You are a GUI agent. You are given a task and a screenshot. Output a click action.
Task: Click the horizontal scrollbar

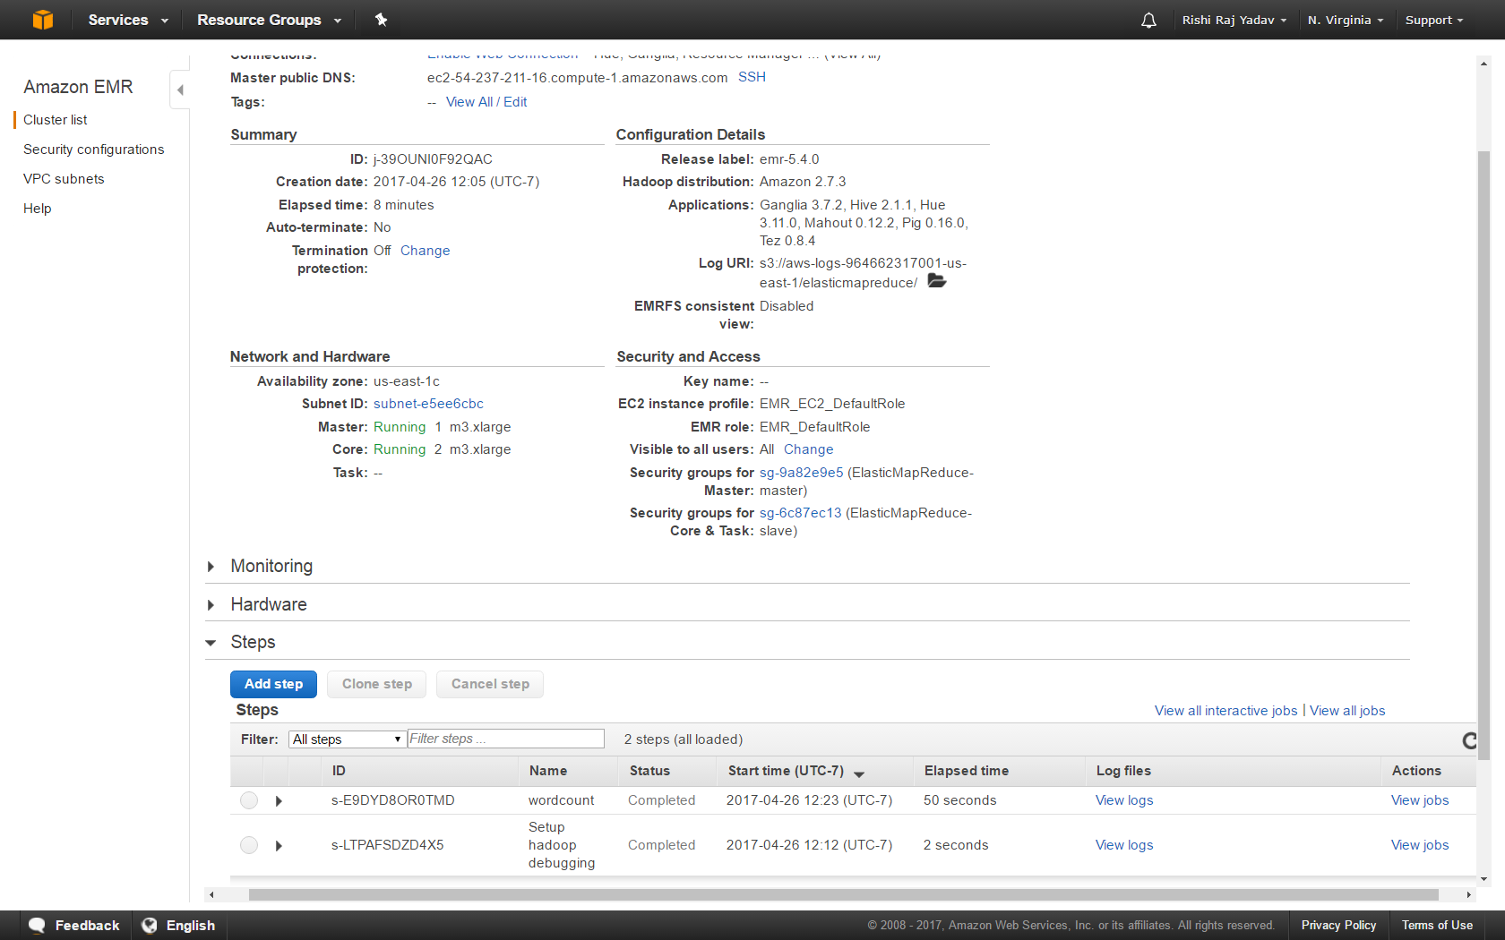tap(843, 894)
